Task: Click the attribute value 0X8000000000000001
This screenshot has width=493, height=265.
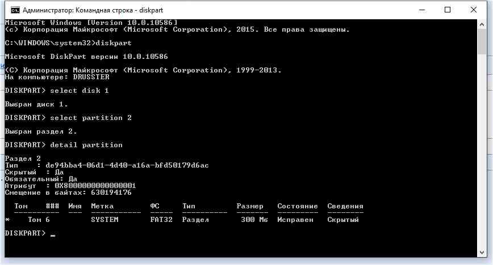Action: [95, 186]
